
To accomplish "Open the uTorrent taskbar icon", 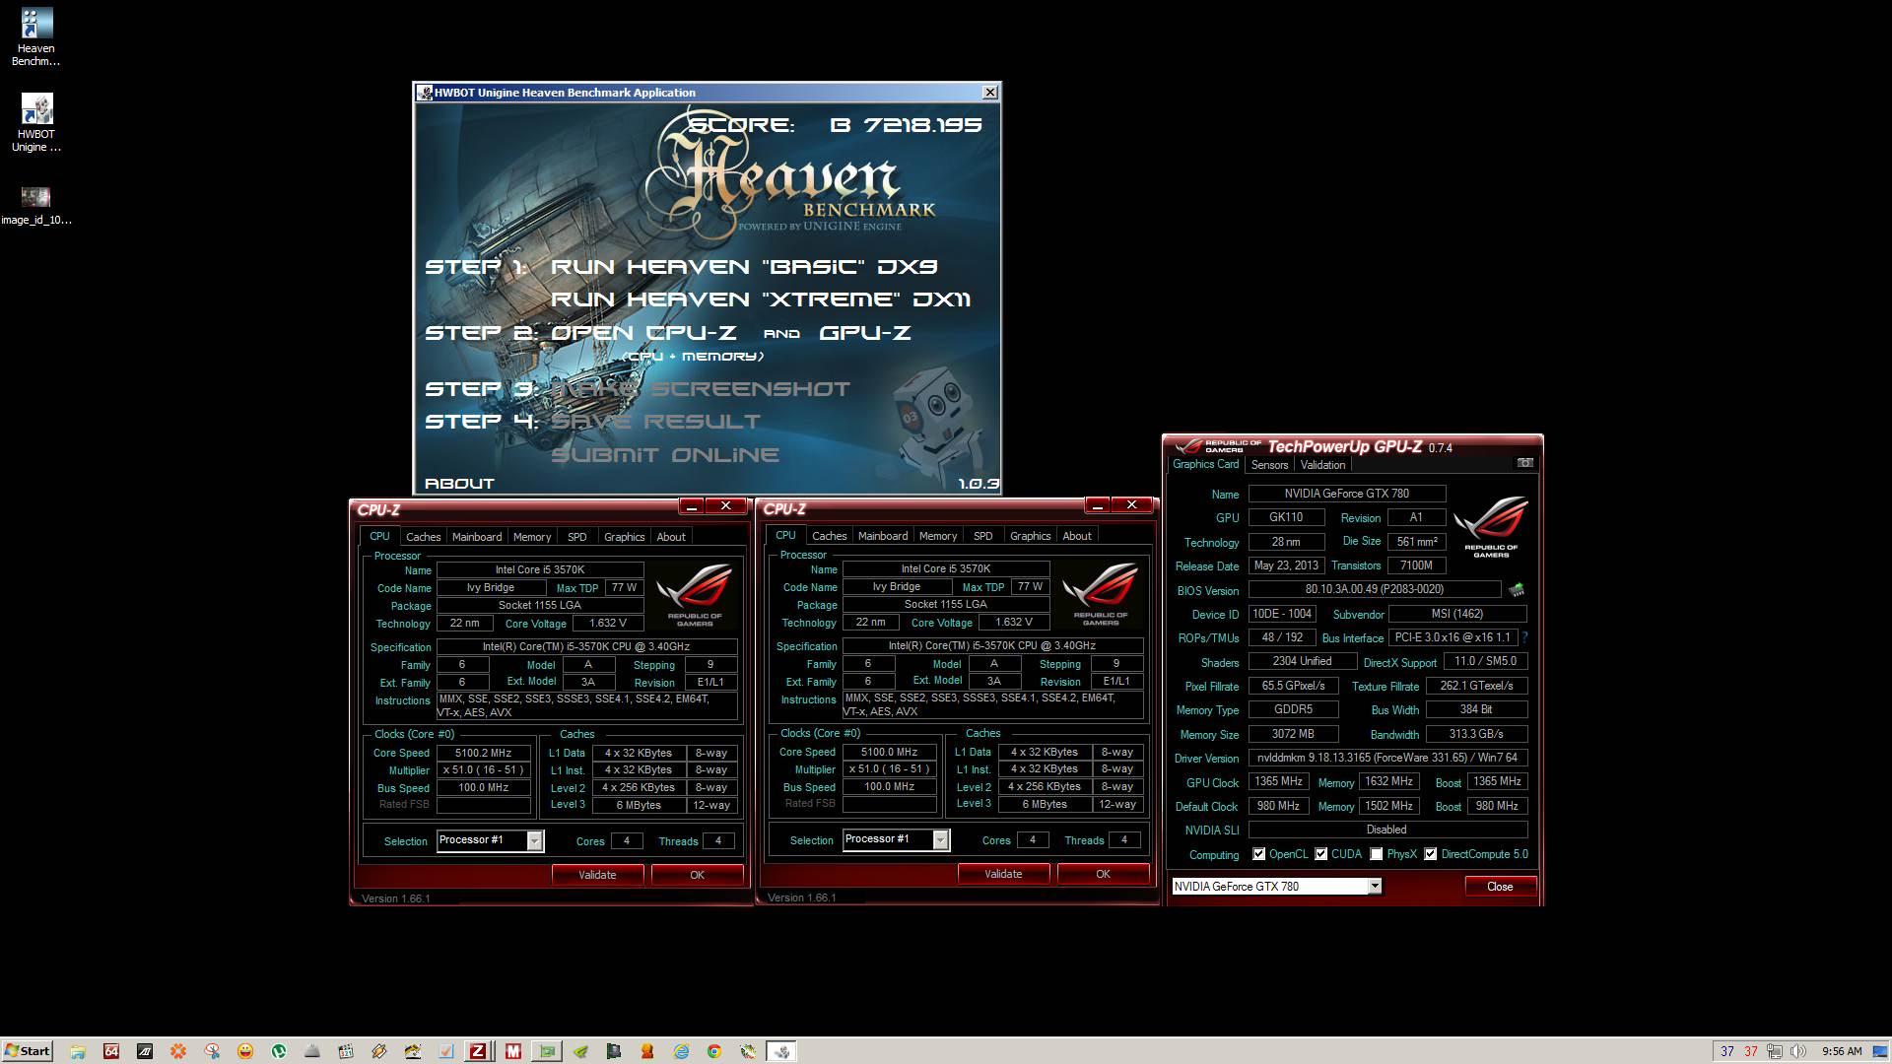I will (x=279, y=1051).
